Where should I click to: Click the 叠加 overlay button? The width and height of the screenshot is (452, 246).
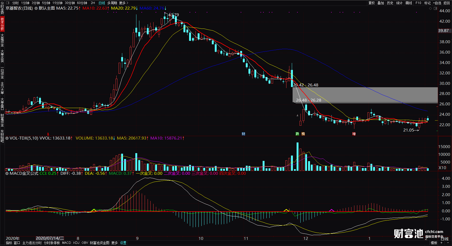coord(381,3)
